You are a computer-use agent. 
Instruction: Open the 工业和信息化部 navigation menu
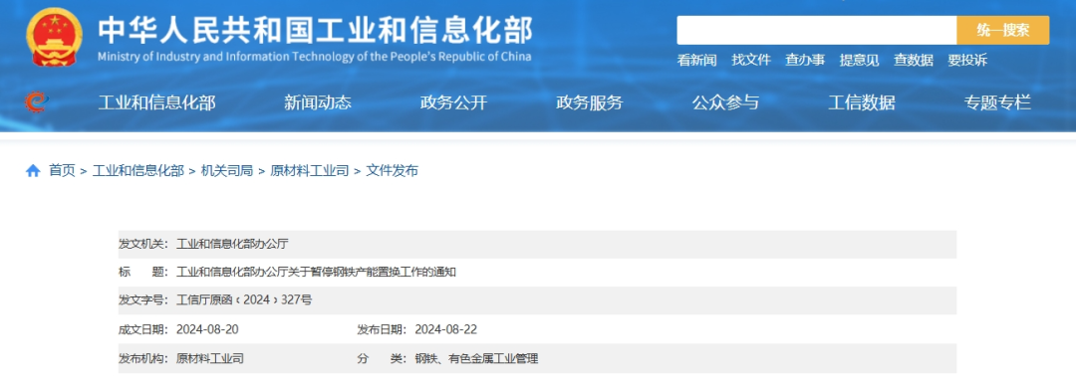tap(157, 102)
